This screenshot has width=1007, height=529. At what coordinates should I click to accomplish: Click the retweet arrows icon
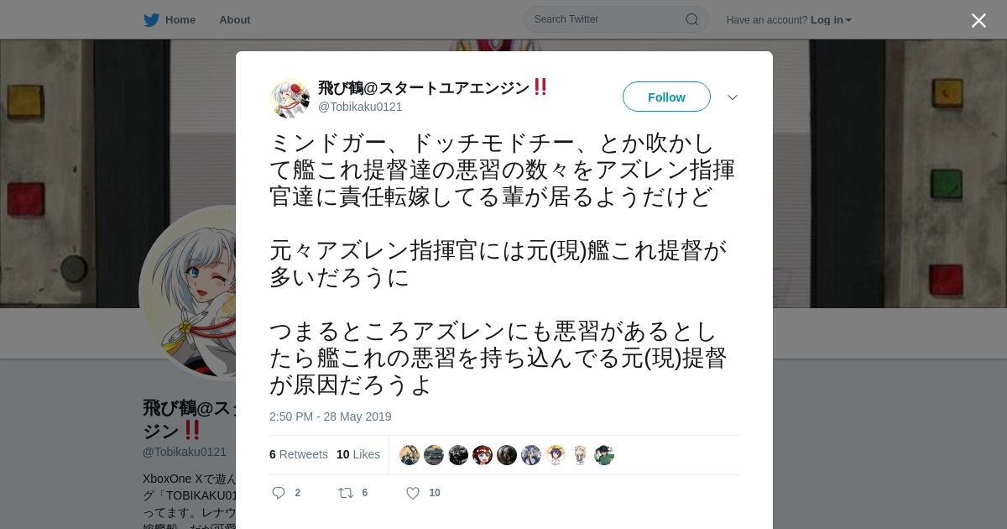tap(345, 493)
